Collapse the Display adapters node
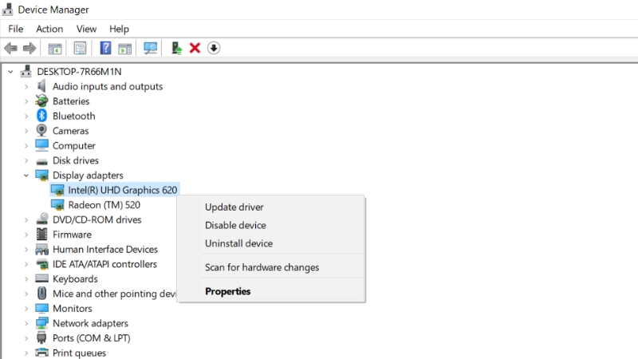This screenshot has width=638, height=359. pos(26,176)
